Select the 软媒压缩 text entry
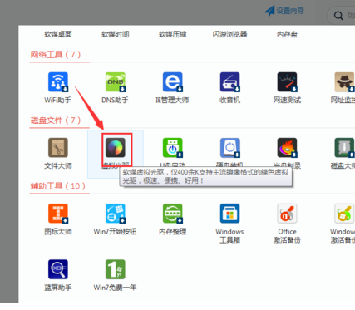This screenshot has width=355, height=310. [172, 34]
